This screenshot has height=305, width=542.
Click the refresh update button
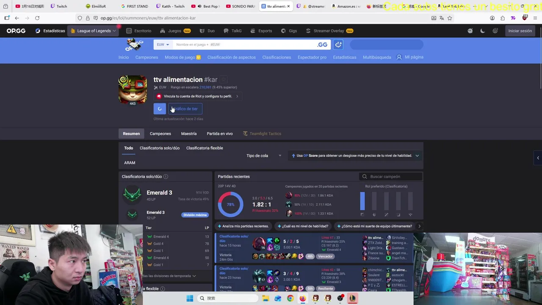pyautogui.click(x=160, y=109)
